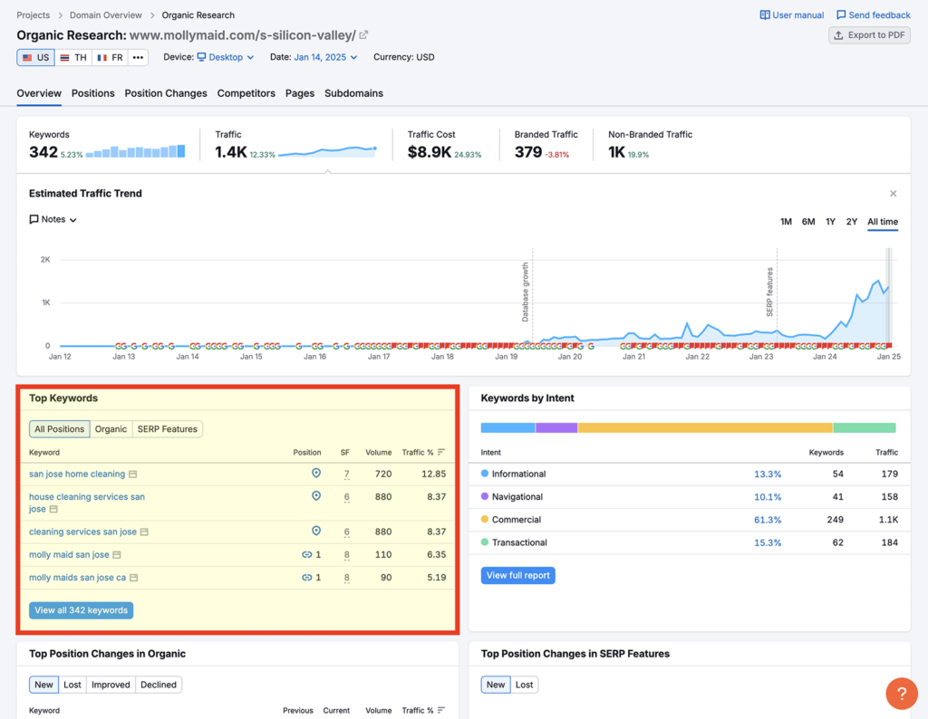
Task: Click View all 342 keywords button
Action: [x=81, y=610]
